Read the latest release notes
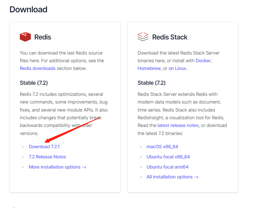 [x=178, y=125]
